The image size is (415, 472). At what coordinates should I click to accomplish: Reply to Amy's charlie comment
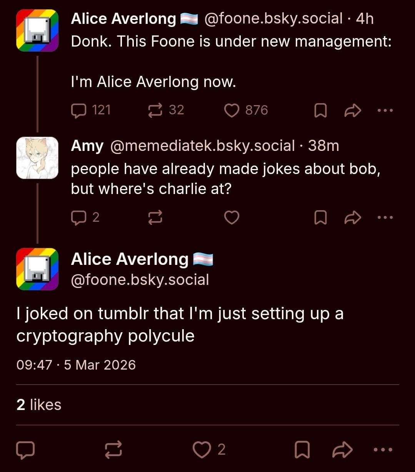pyautogui.click(x=79, y=218)
